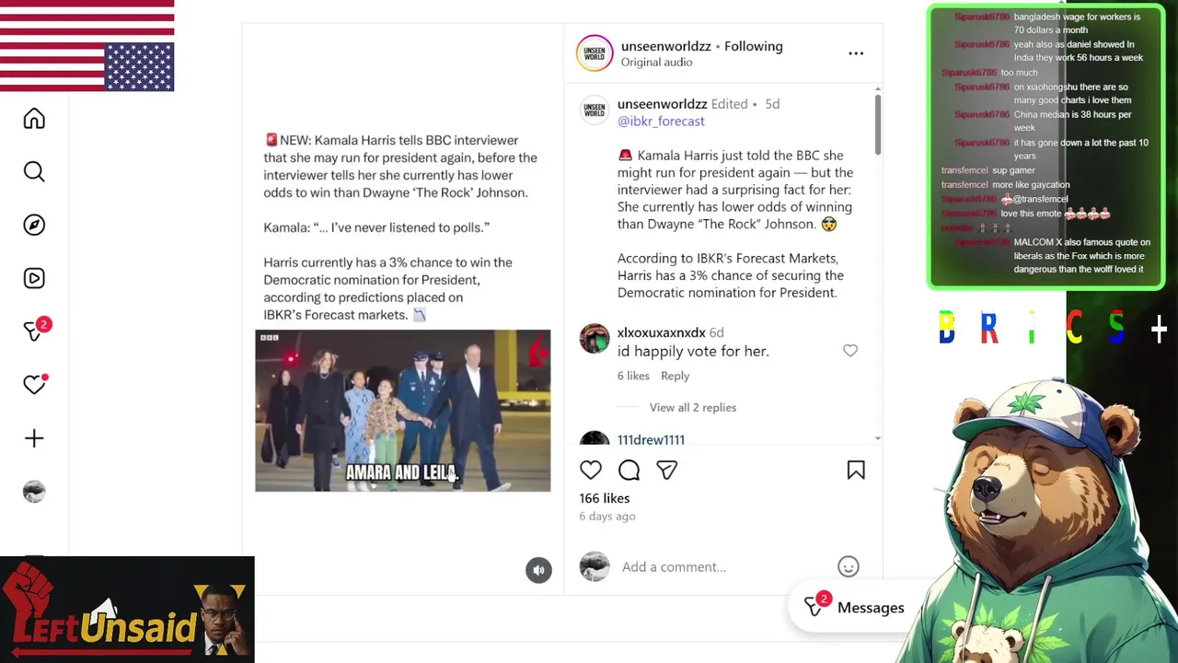The image size is (1178, 663).
Task: Click the comment avatar beside input
Action: (595, 566)
